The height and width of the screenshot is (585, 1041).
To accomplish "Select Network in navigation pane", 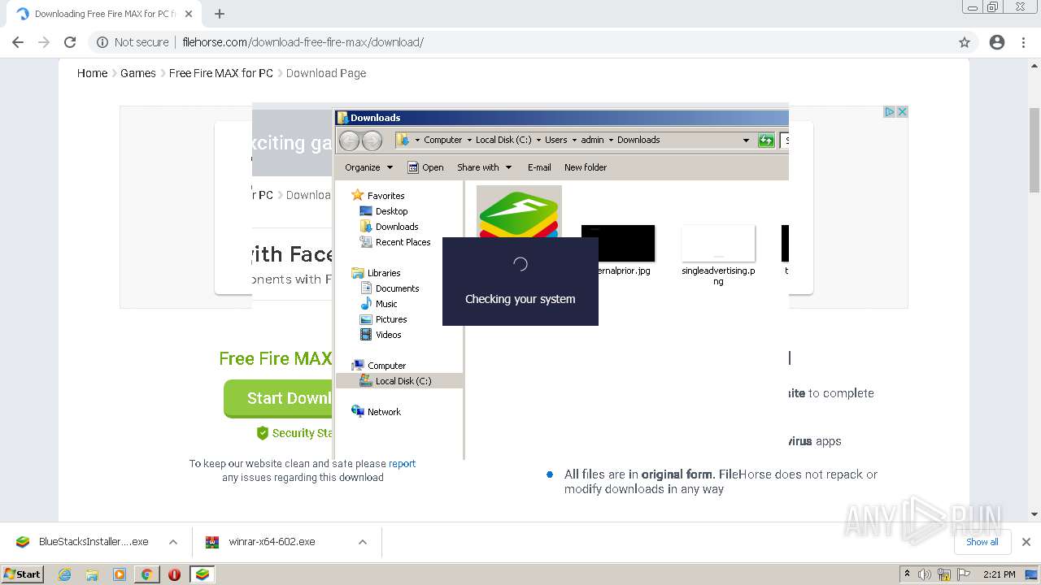I will tap(384, 412).
